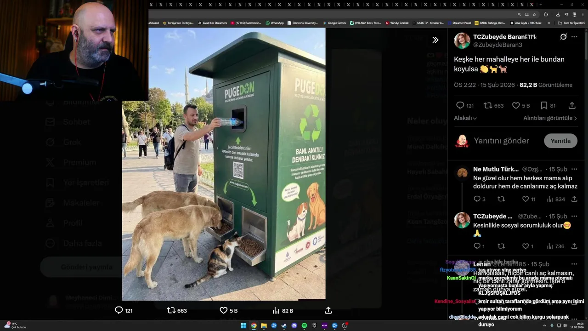This screenshot has width=588, height=331.
Task: Open the @ZubeydeBaran3 handle link
Action: [x=498, y=45]
